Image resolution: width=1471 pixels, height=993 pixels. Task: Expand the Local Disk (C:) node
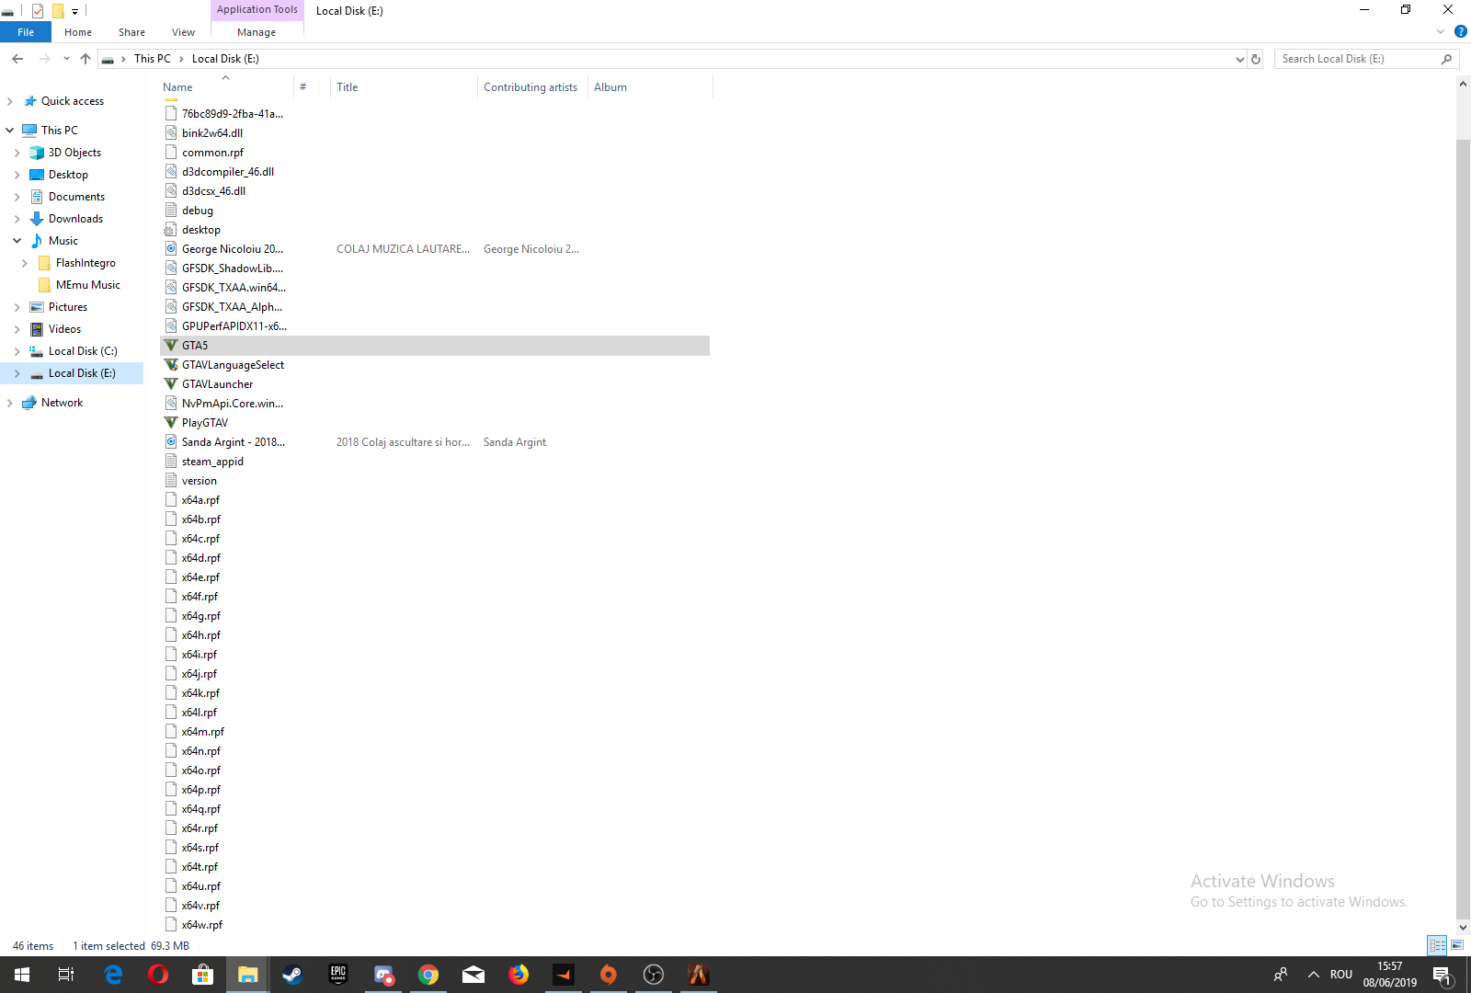17,351
